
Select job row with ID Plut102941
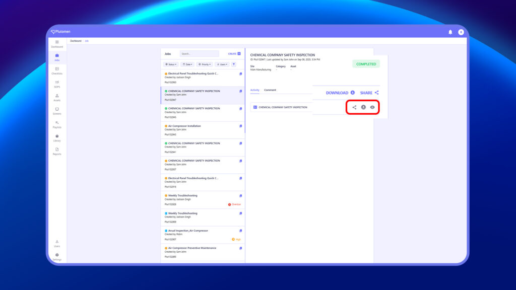[x=203, y=148]
